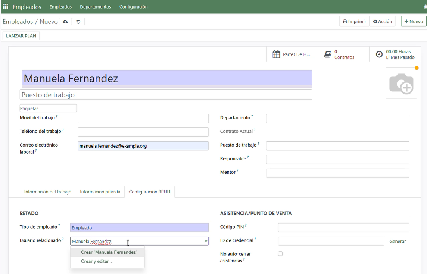Create a new employee with Nuevo button
427x274 pixels.
[414, 21]
